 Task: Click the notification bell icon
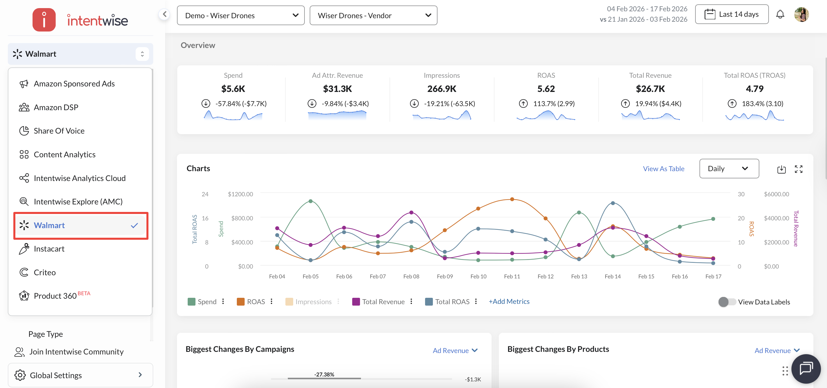point(780,14)
